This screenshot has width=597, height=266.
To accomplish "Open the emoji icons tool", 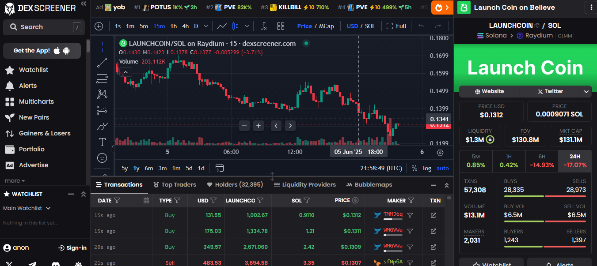I will click(x=102, y=157).
